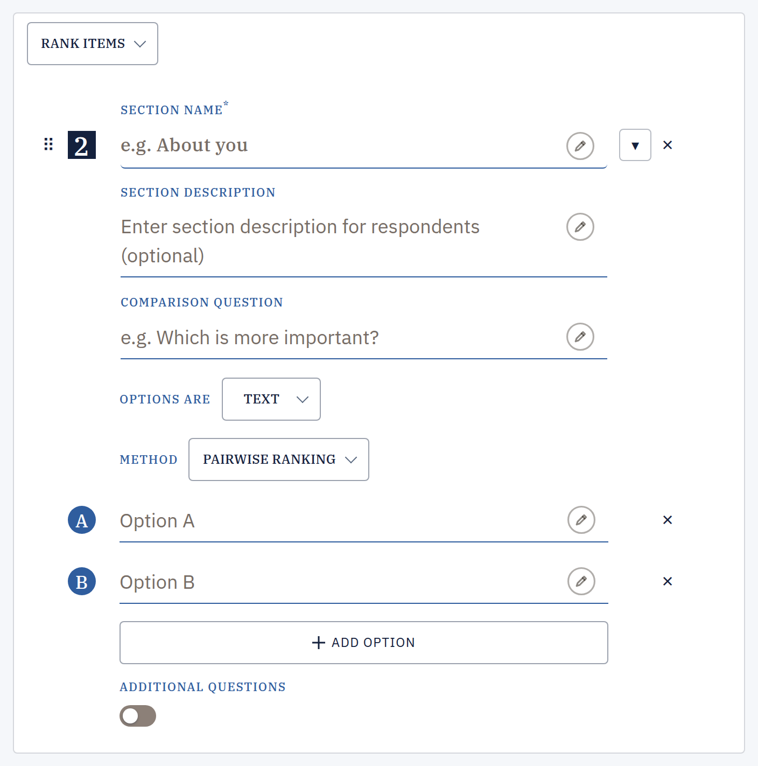Grab the drag handle dots beside section 2

(x=48, y=144)
